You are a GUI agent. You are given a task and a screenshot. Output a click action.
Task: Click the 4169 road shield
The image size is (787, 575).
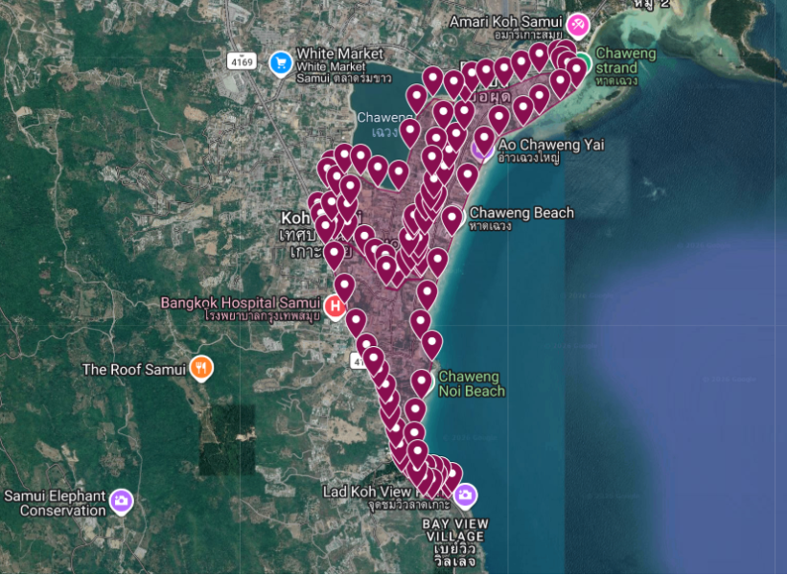242,62
